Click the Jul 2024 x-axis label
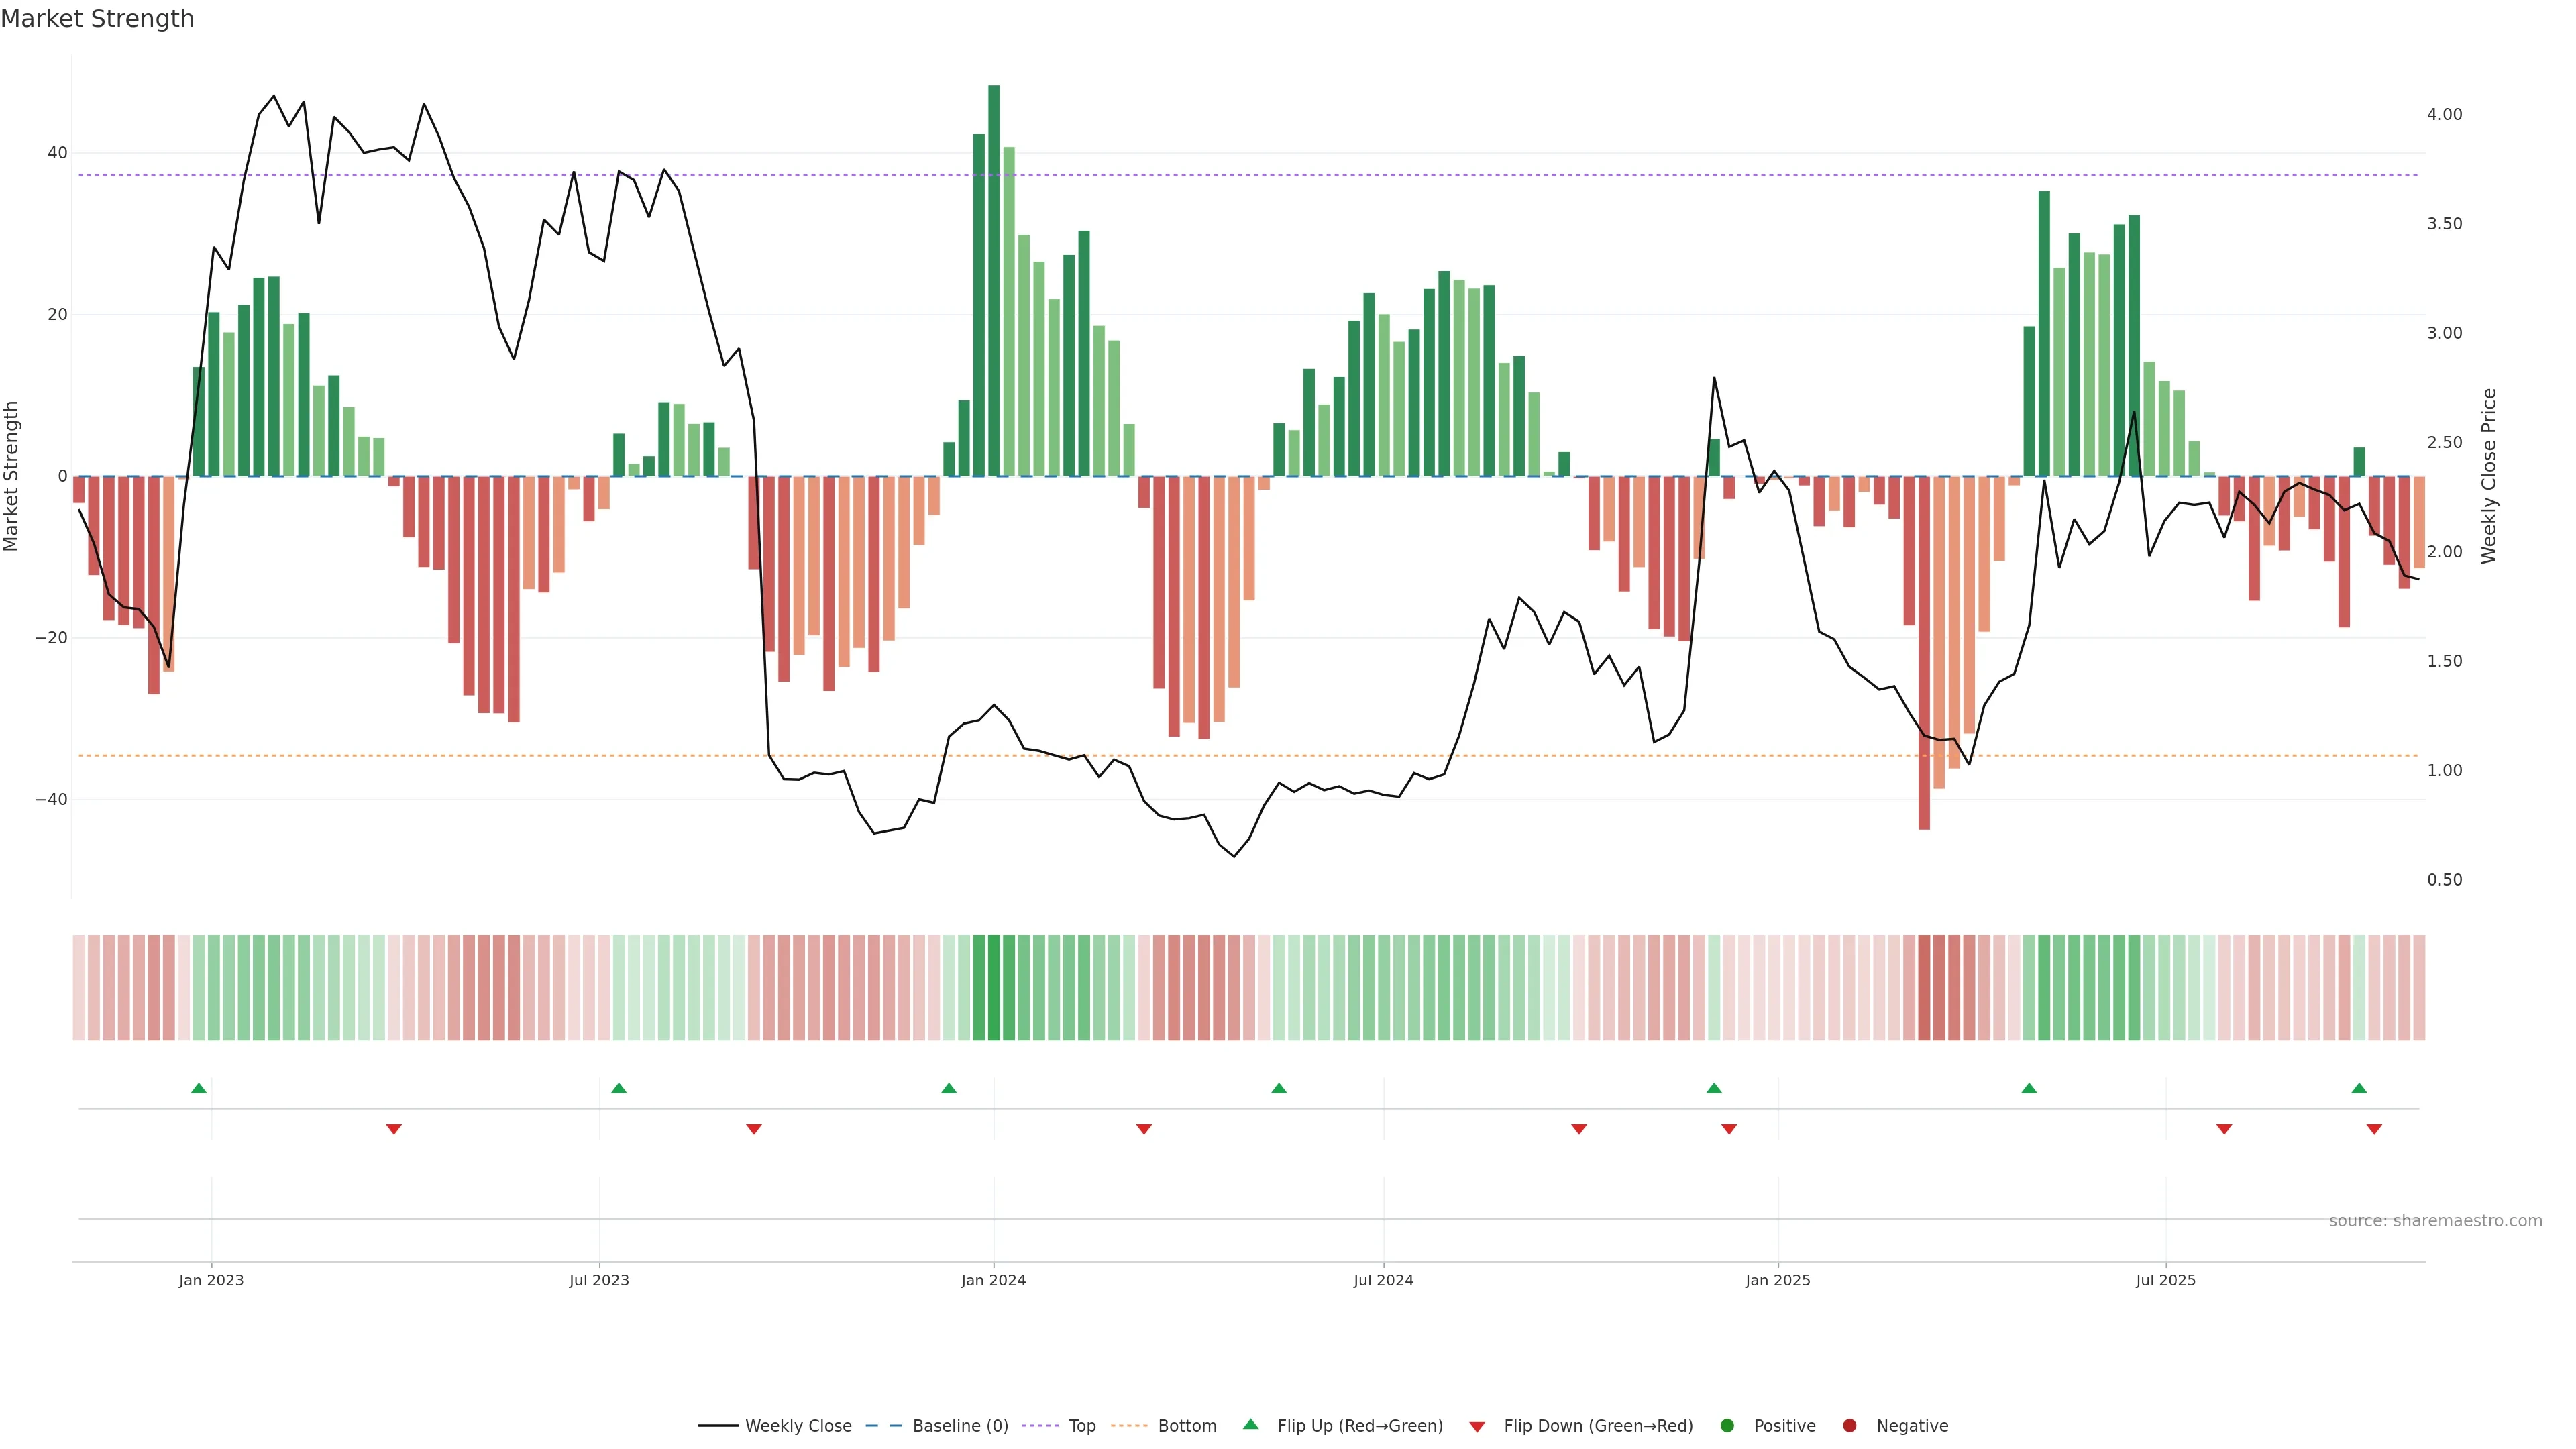The width and height of the screenshot is (2576, 1449). coord(1383,1280)
